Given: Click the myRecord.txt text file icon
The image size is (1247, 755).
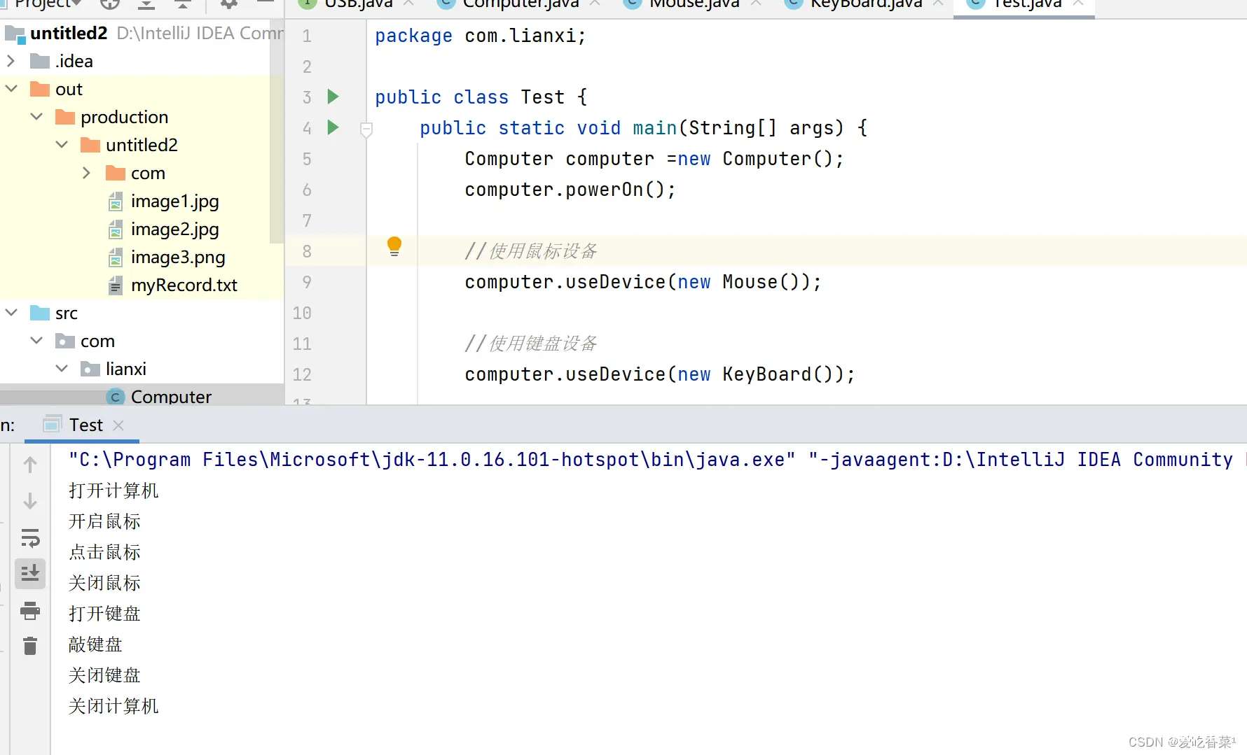Looking at the screenshot, I should coord(116,285).
